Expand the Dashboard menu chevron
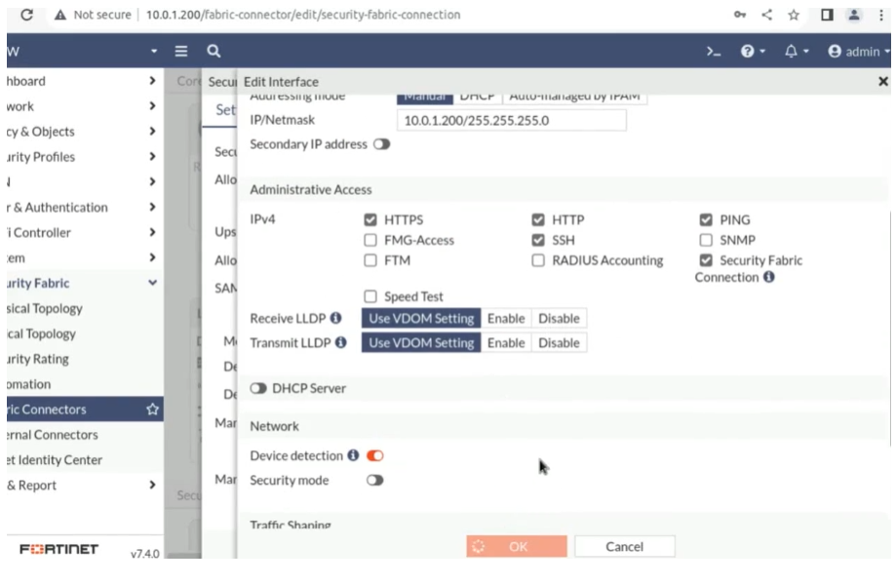The height and width of the screenshot is (585, 896). point(152,81)
